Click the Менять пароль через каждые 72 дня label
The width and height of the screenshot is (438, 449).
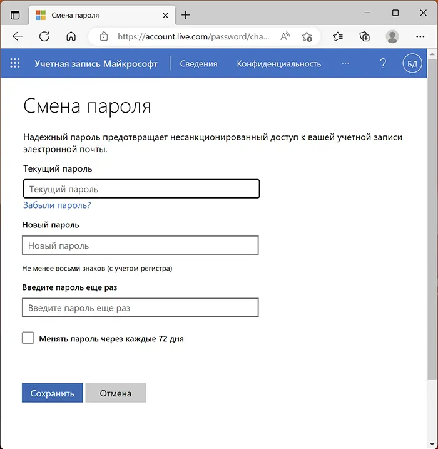click(x=111, y=338)
